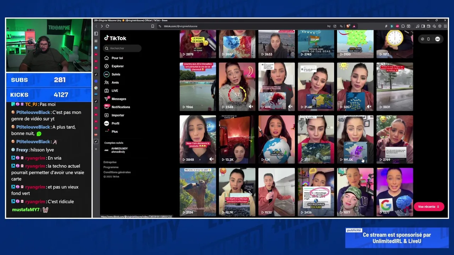This screenshot has width=454, height=255.
Task: Expand the Plus more menu
Action: [x=111, y=131]
